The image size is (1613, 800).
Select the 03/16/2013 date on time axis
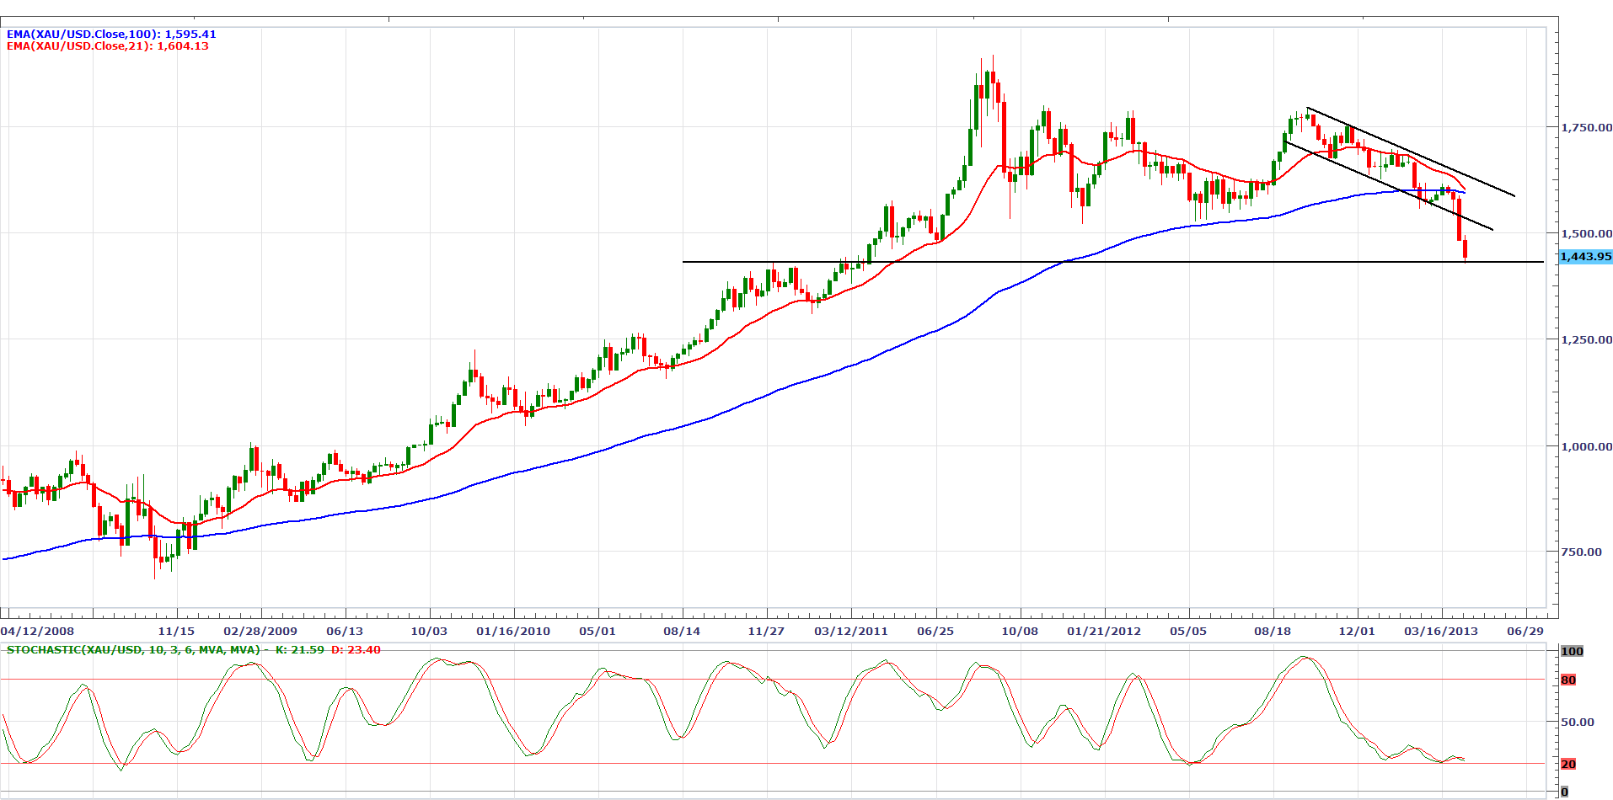click(1440, 631)
